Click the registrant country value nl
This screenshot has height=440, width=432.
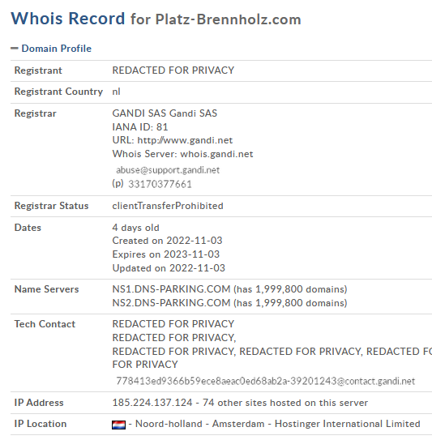[116, 92]
